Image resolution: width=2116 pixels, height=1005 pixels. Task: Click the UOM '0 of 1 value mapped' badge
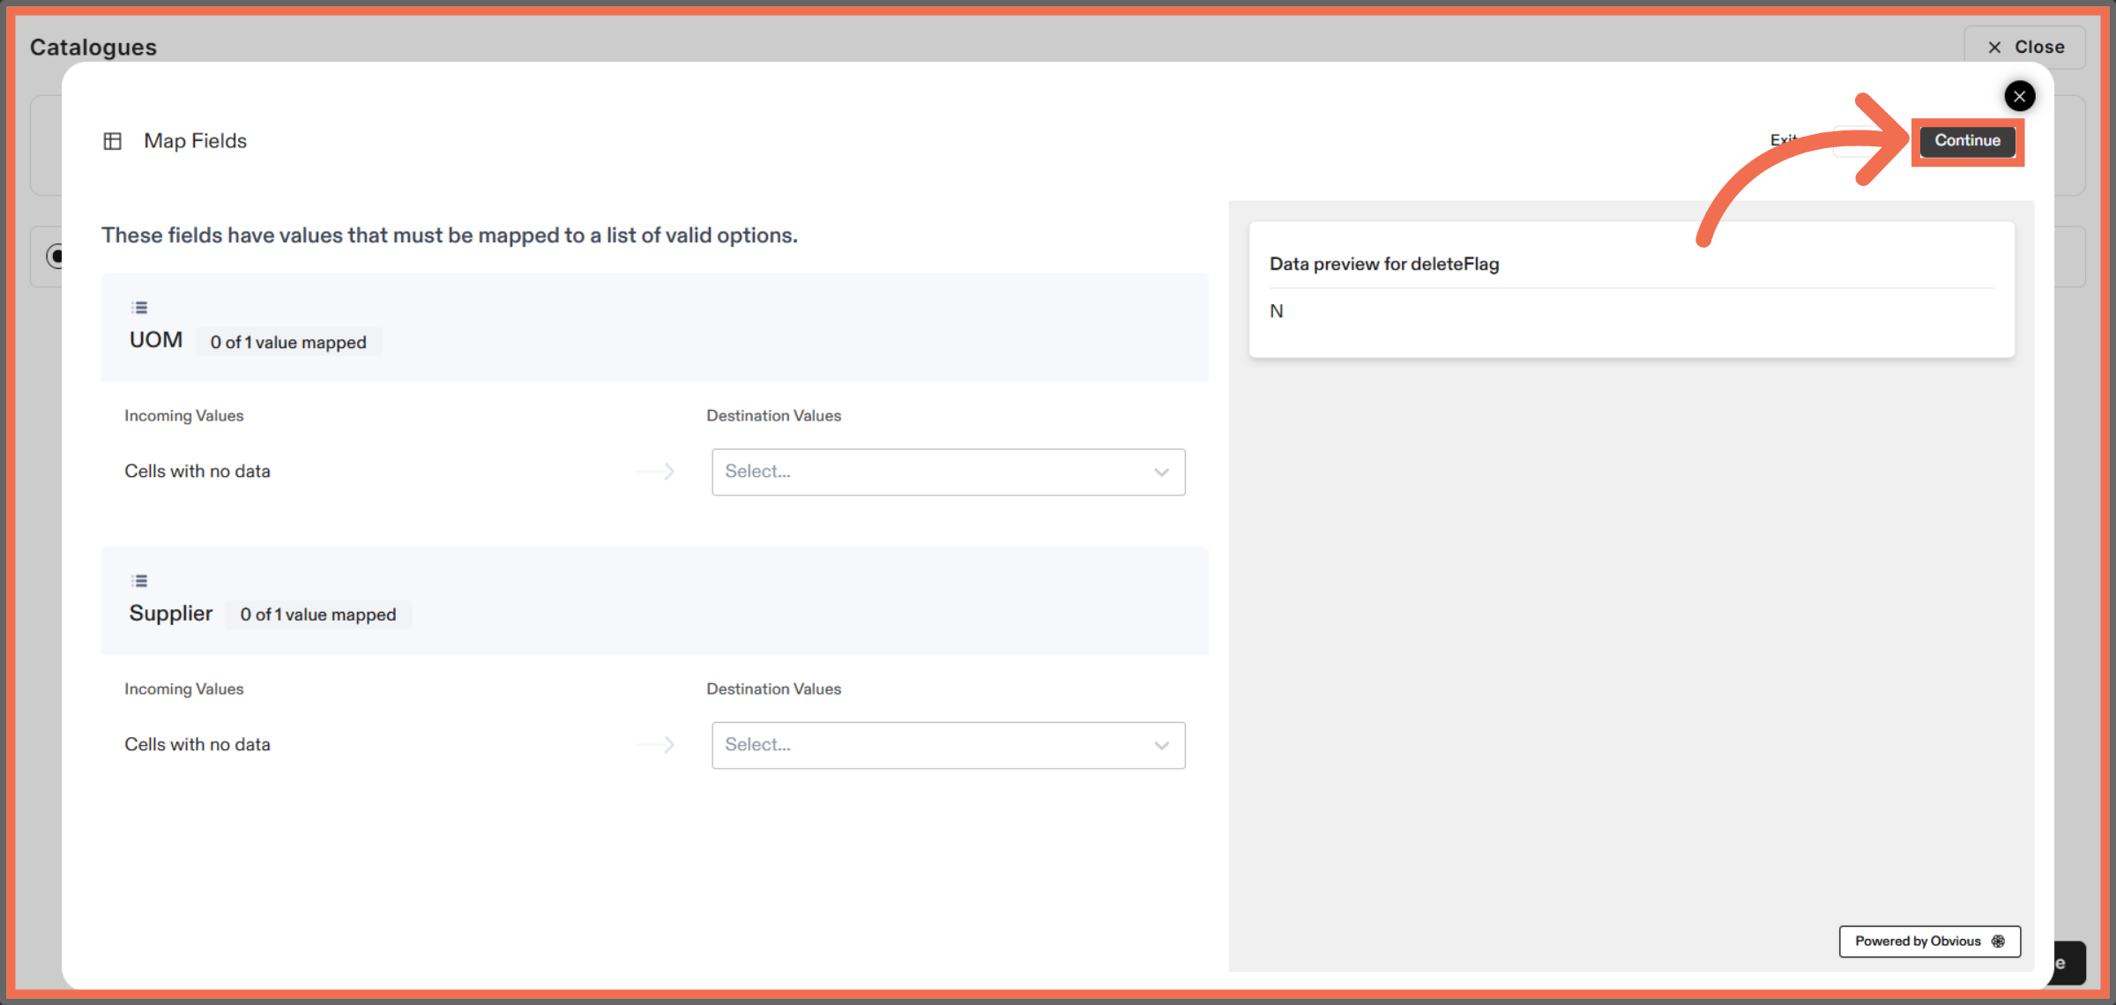click(288, 342)
